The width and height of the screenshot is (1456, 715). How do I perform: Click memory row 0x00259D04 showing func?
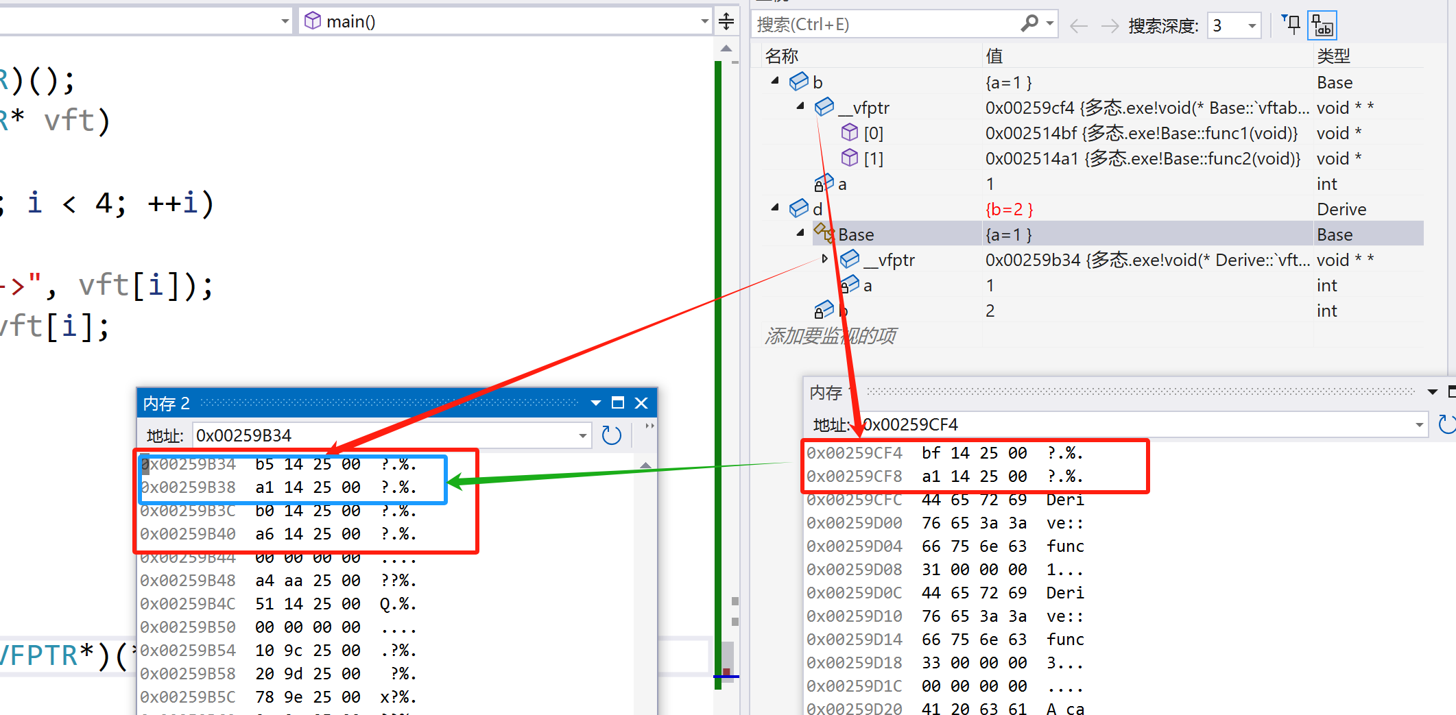click(x=945, y=546)
